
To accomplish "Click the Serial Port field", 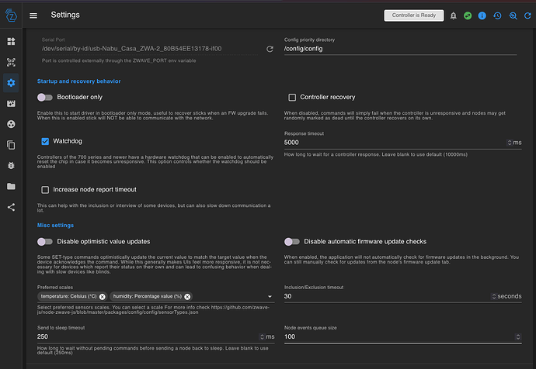I will (x=150, y=49).
